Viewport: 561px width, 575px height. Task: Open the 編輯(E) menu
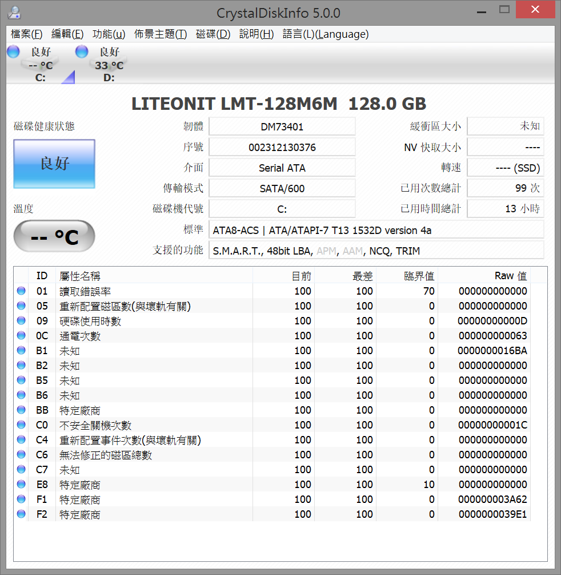point(67,34)
